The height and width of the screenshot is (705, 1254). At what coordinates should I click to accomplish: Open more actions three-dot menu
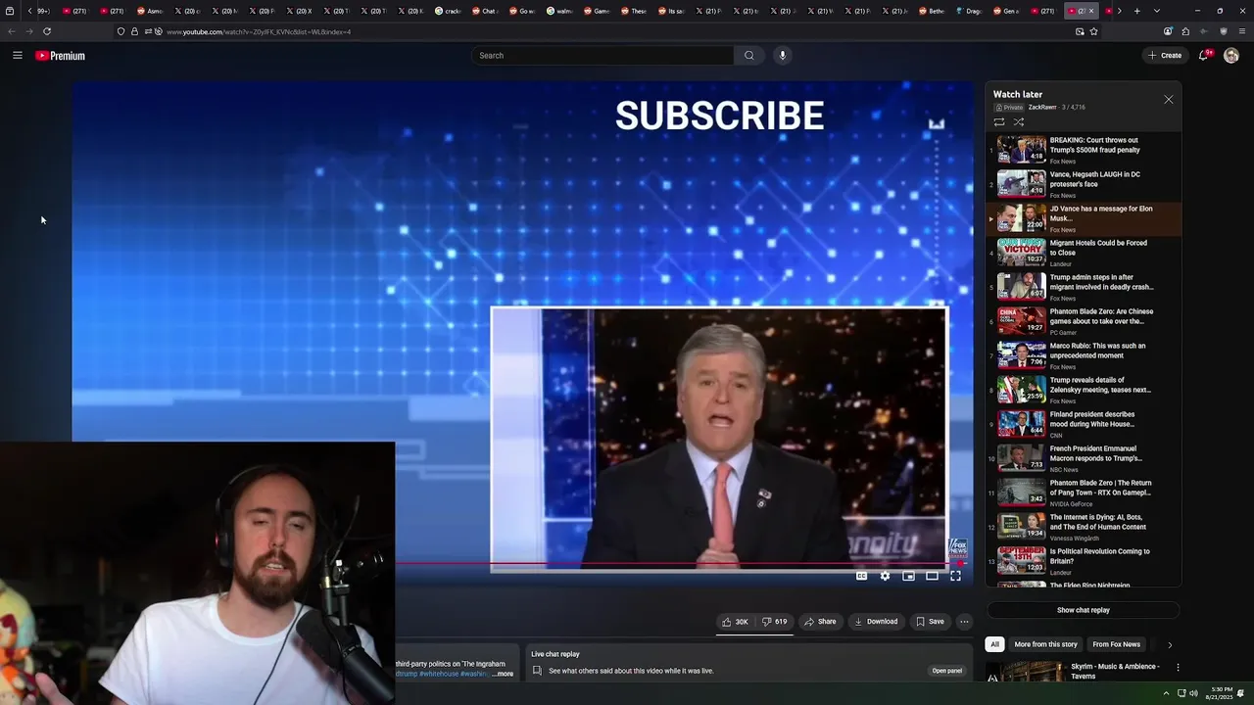[x=964, y=622]
